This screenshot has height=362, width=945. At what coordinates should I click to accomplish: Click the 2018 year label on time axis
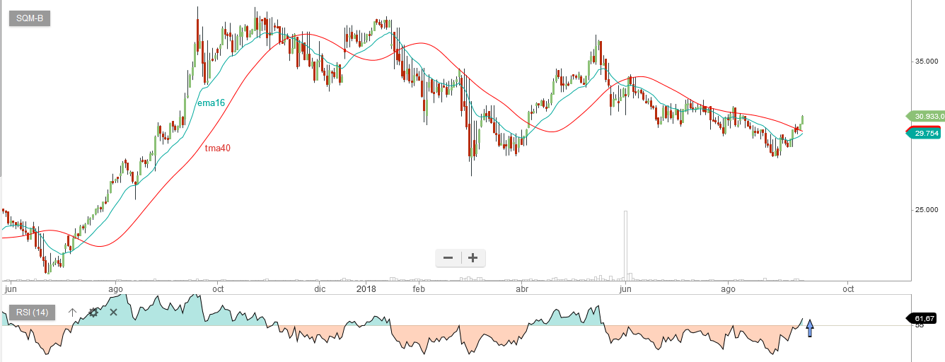pyautogui.click(x=366, y=288)
